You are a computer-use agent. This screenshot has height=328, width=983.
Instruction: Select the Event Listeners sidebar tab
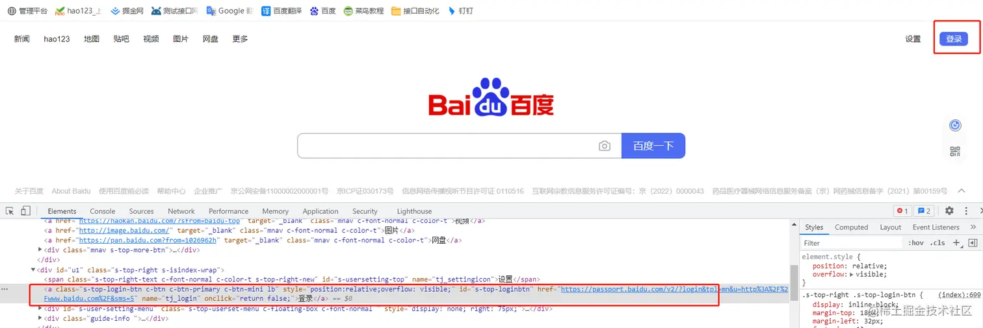click(936, 228)
